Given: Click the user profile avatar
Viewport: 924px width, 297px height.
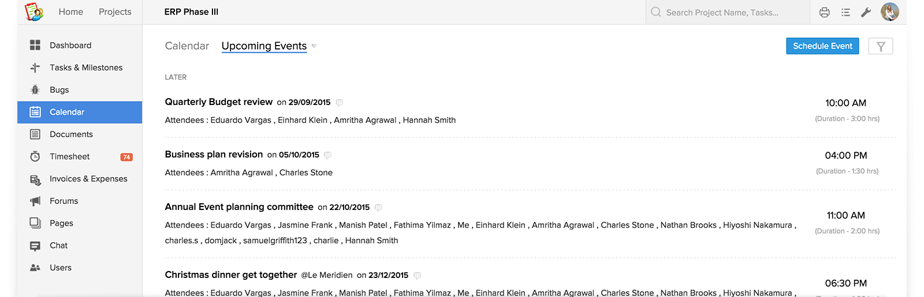Looking at the screenshot, I should tap(890, 12).
